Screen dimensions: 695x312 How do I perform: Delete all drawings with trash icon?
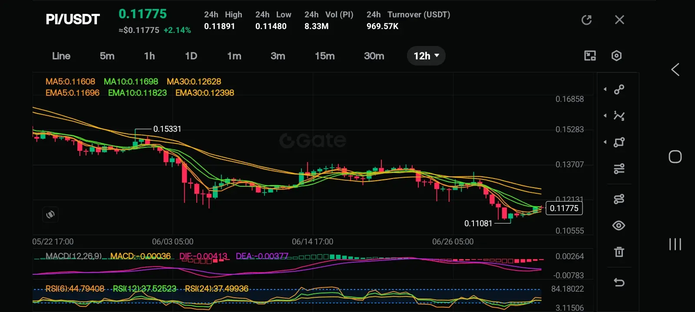(x=619, y=252)
